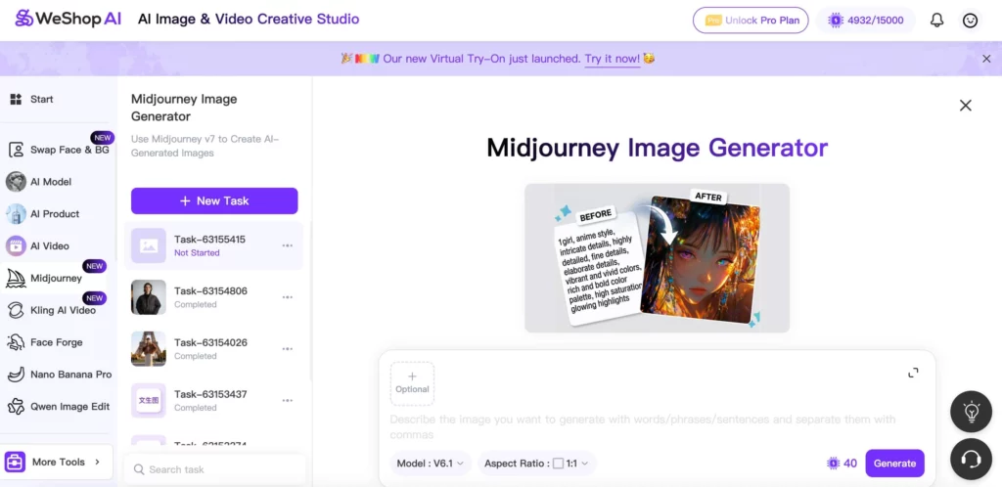Open Swap Face & BG tool

(59, 150)
